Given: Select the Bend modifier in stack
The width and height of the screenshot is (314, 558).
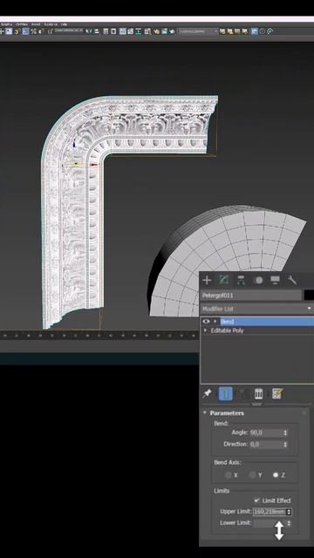Looking at the screenshot, I should [x=266, y=322].
